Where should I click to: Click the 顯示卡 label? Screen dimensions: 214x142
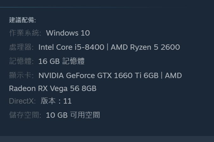click(x=21, y=76)
